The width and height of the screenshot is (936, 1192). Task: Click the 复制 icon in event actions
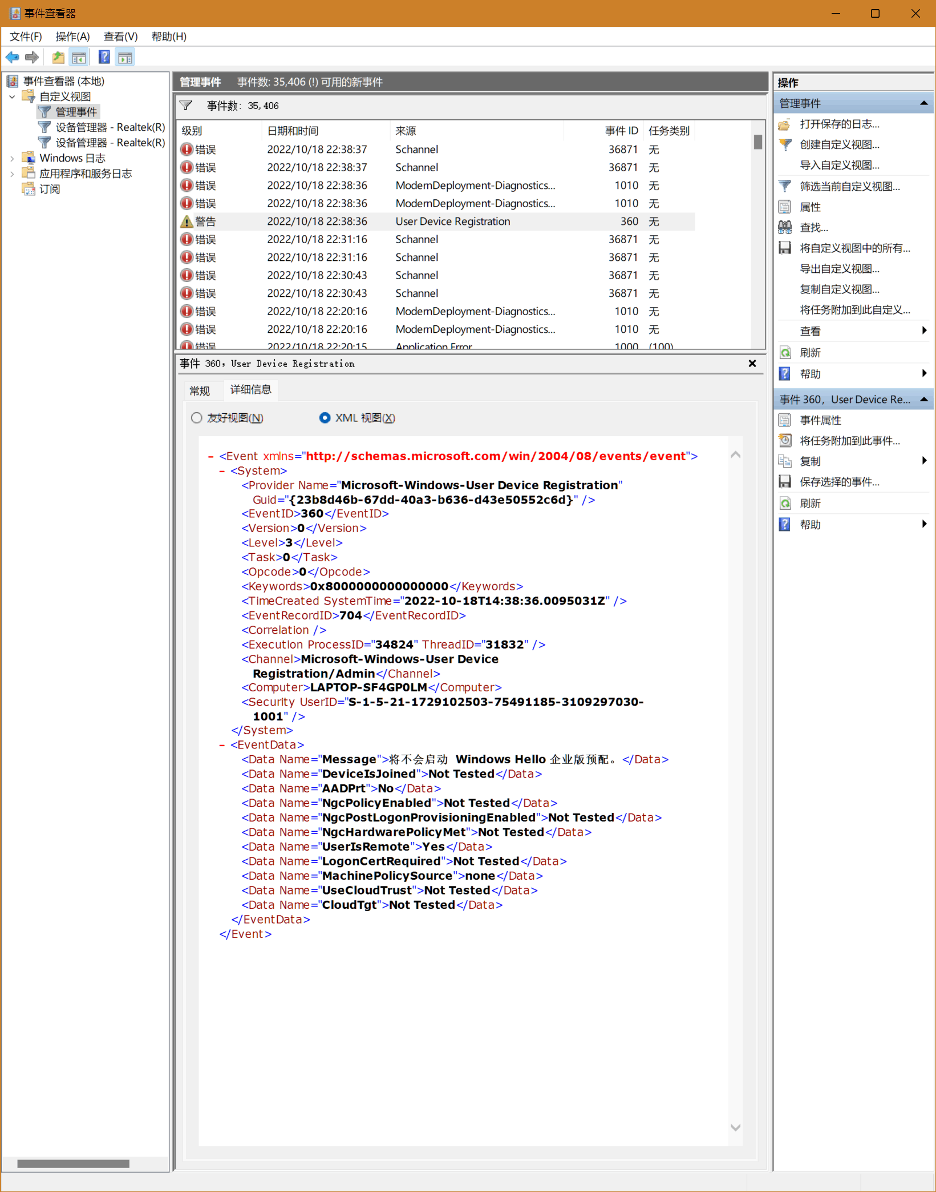coord(785,461)
